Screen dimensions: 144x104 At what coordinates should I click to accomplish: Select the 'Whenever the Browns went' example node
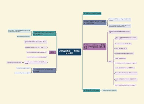pyautogui.click(x=120, y=26)
